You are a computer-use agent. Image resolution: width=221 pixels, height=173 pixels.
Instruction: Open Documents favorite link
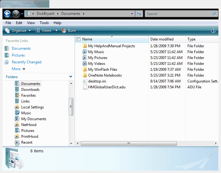21,49
